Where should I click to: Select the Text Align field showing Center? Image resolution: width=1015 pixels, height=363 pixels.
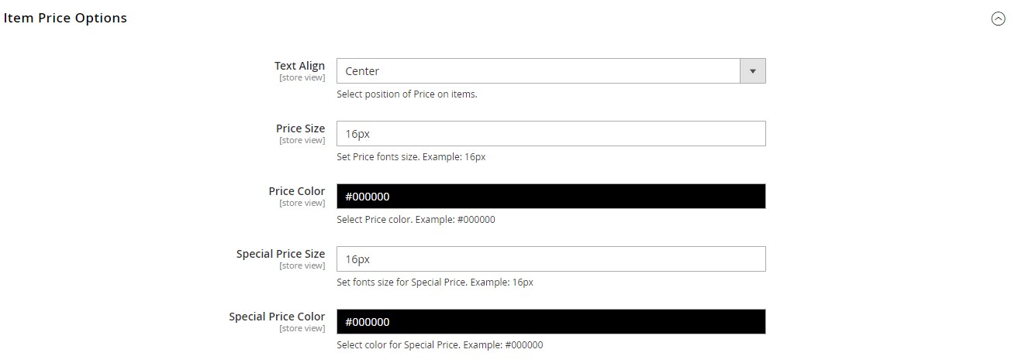[551, 71]
